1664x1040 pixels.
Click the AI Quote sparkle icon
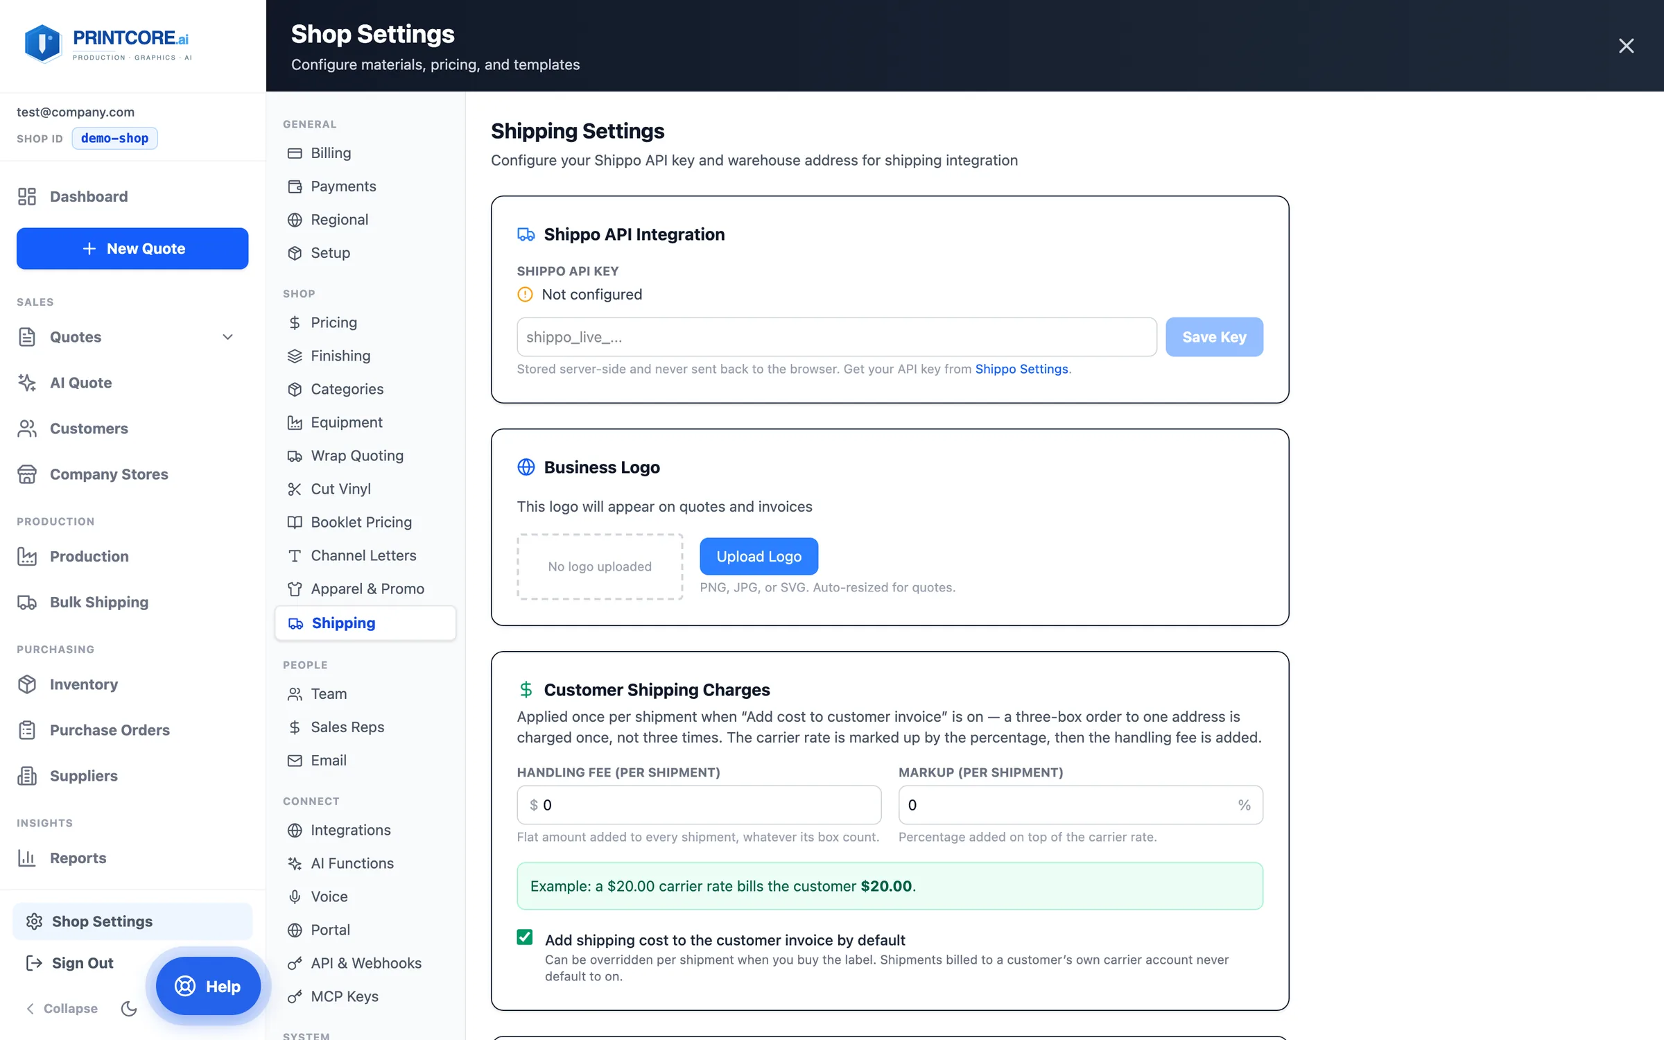click(27, 383)
